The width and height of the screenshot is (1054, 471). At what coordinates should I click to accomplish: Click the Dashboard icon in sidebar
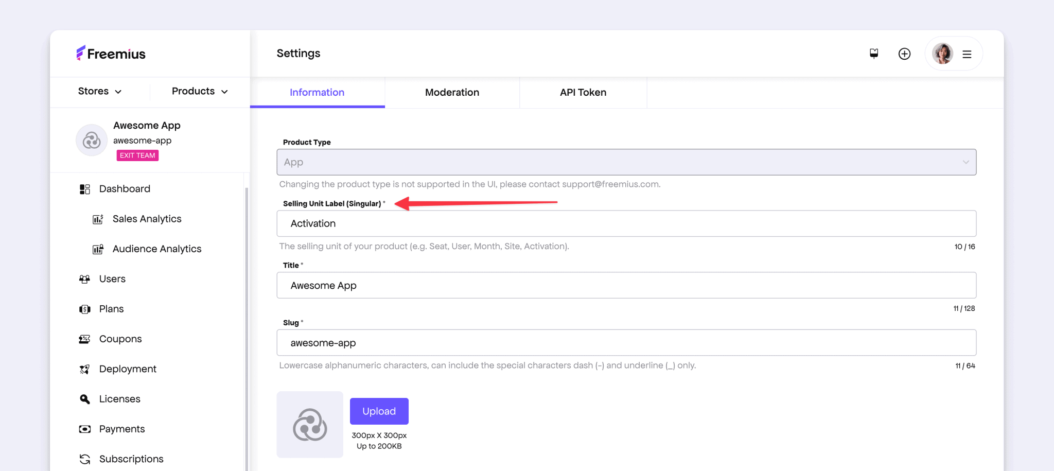pyautogui.click(x=85, y=189)
